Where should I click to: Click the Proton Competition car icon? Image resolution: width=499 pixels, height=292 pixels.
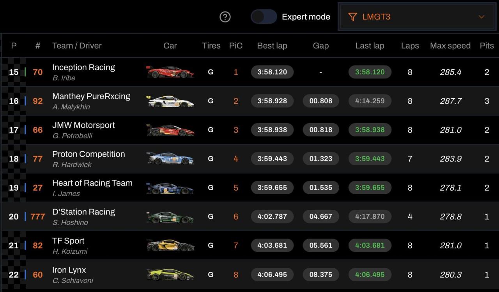(x=170, y=159)
